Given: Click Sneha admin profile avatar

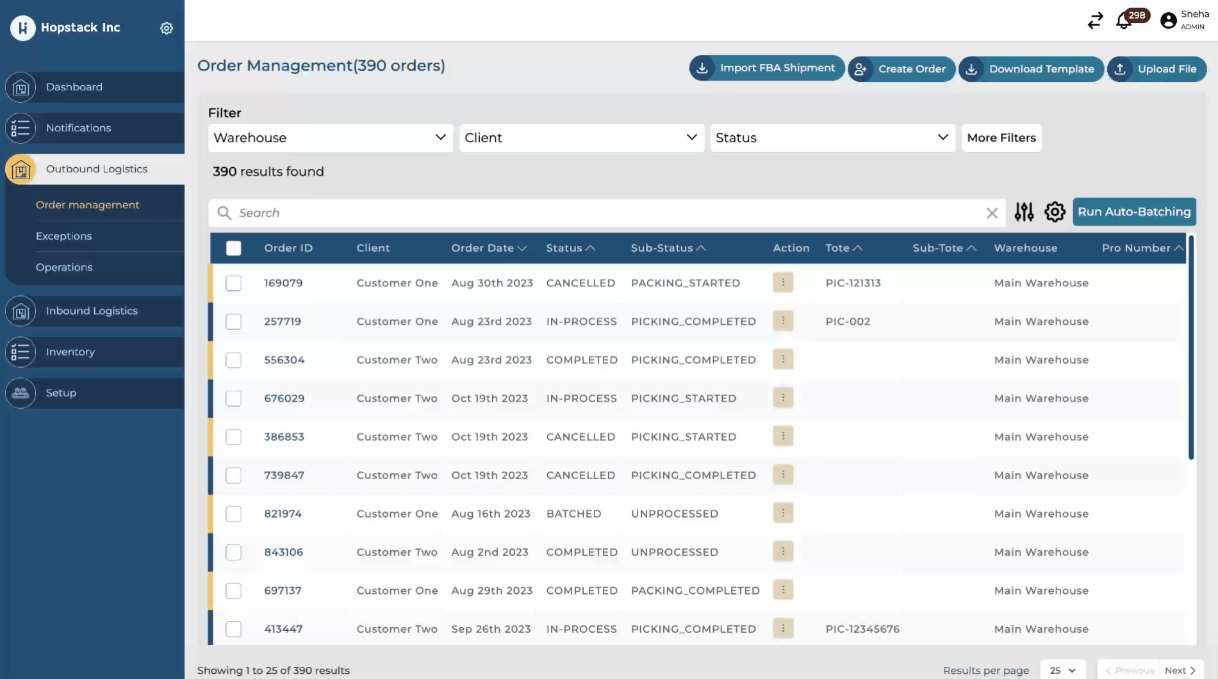Looking at the screenshot, I should point(1169,20).
